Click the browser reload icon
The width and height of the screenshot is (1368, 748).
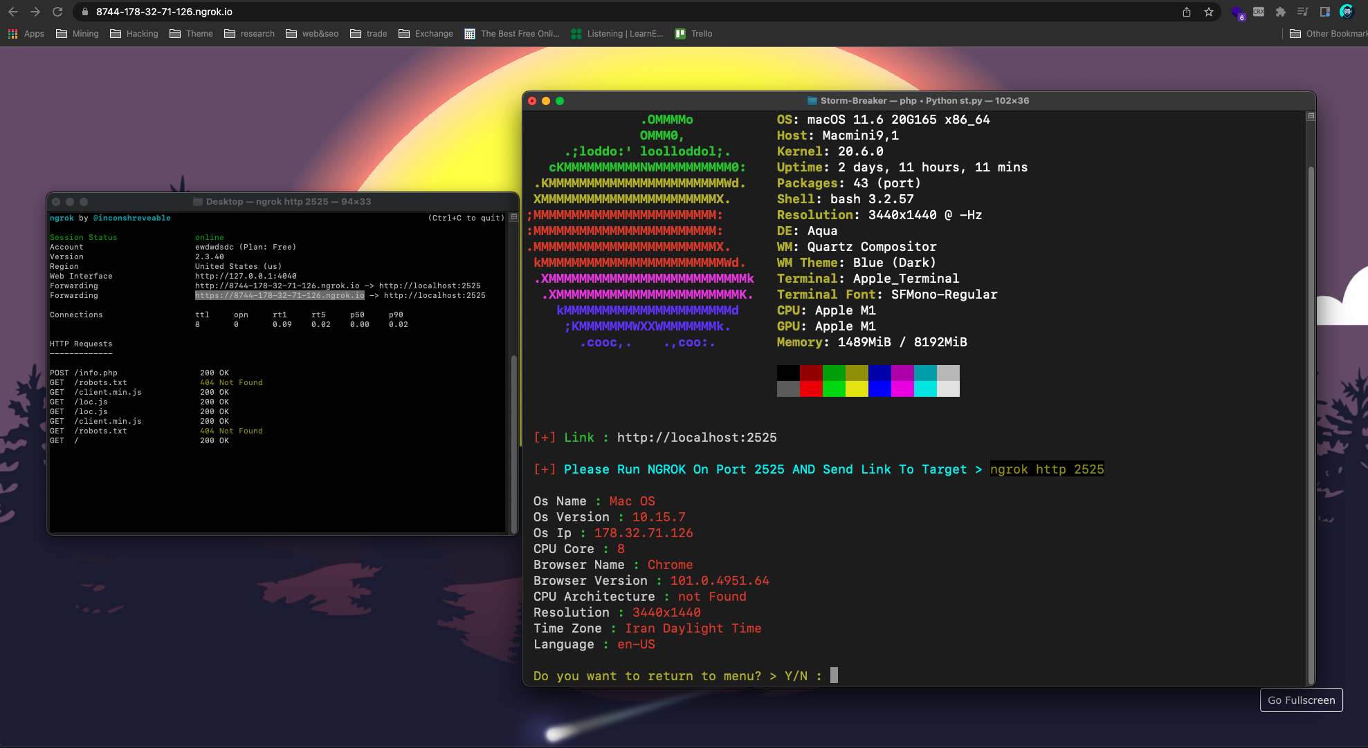click(57, 12)
